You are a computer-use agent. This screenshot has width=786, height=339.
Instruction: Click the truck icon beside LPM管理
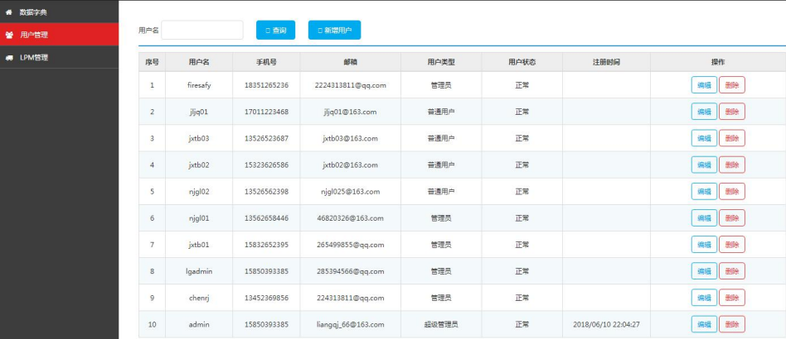(9, 57)
